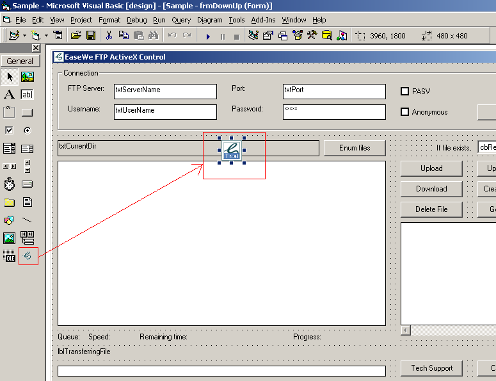Click the Undo toolbar arrow
Screen dimensions: 496x381
[x=172, y=35]
